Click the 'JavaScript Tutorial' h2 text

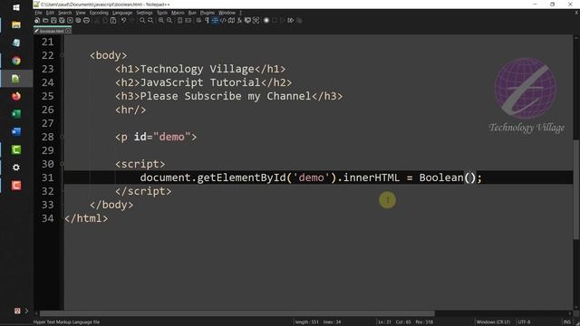(x=200, y=82)
